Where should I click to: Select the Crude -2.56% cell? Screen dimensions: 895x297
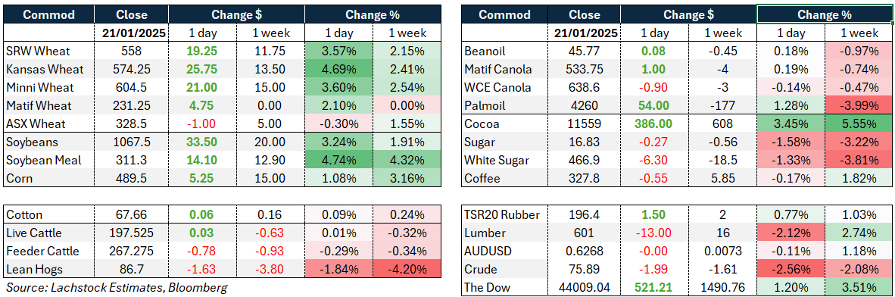click(x=792, y=270)
